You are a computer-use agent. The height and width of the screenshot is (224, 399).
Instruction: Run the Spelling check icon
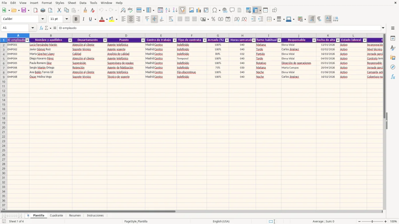[130, 10]
